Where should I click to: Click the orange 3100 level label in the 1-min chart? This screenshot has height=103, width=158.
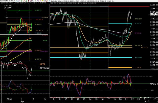pyautogui.click(x=138, y=67)
